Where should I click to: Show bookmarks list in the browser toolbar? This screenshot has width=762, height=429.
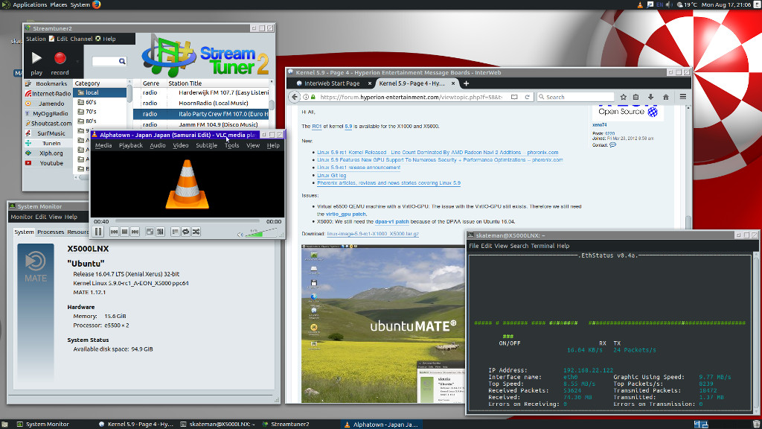[635, 98]
